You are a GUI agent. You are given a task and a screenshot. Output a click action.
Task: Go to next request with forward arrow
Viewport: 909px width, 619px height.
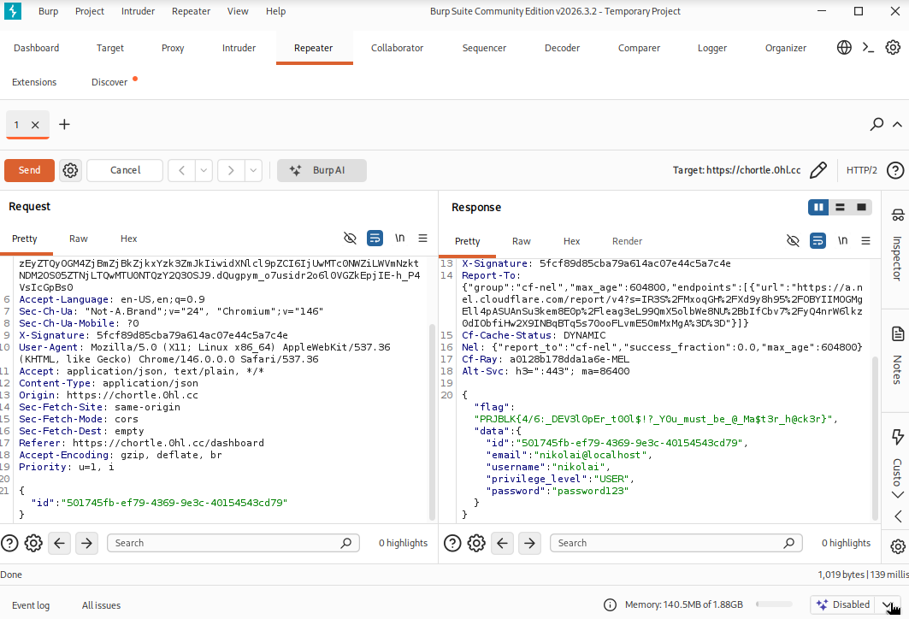point(231,170)
